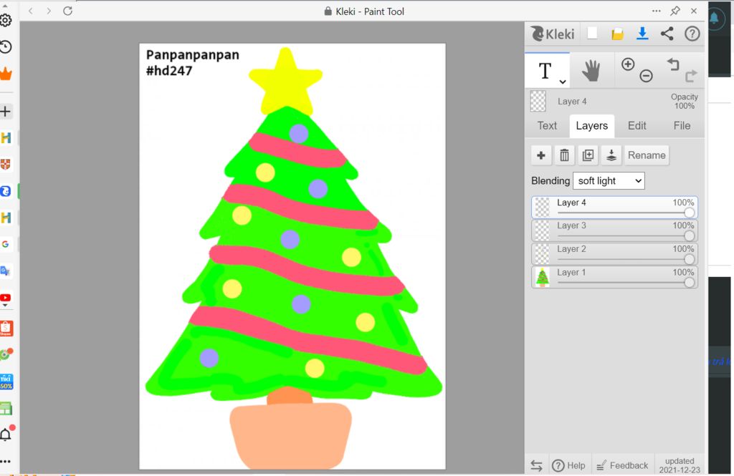Screen dimensions: 734x476
Task: Click the Layer 4 preview thumbnail beside Opacity
Action: (x=538, y=102)
